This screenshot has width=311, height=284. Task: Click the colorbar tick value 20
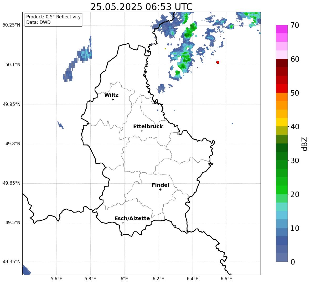pyautogui.click(x=295, y=194)
